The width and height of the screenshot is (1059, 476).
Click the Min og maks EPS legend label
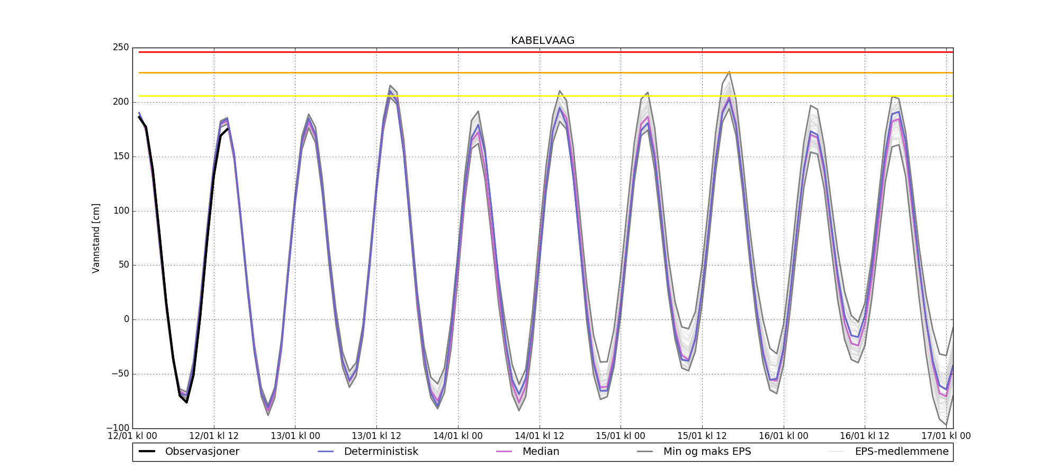point(707,452)
